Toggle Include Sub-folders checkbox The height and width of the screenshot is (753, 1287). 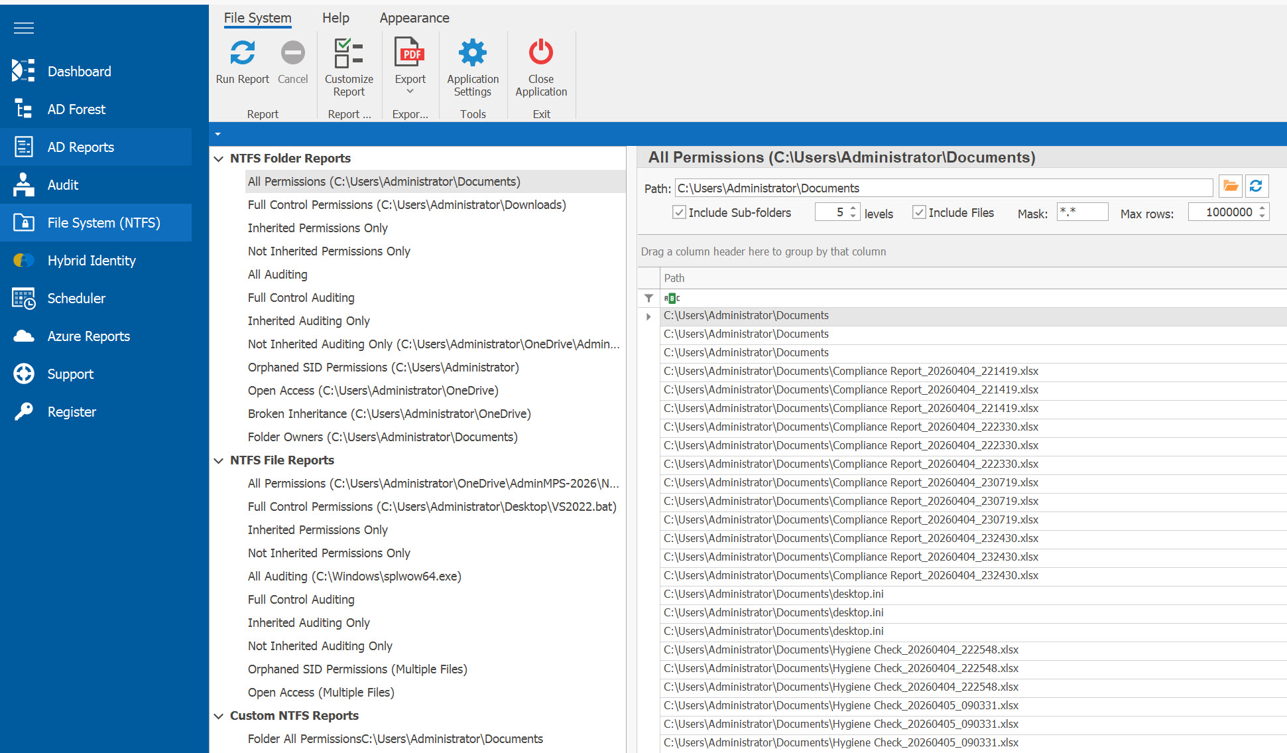[679, 212]
